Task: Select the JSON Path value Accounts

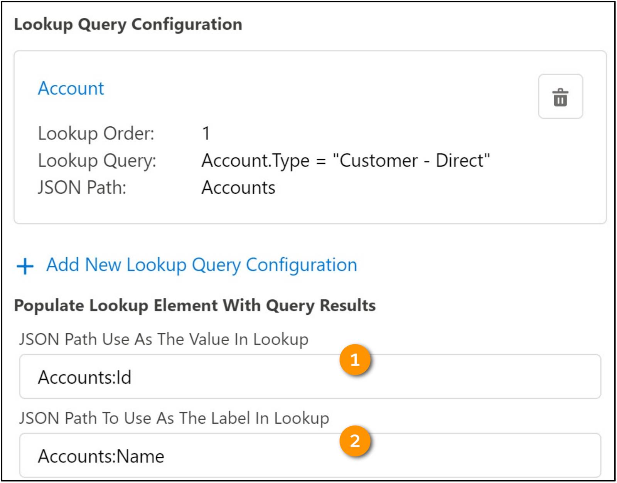Action: tap(238, 188)
